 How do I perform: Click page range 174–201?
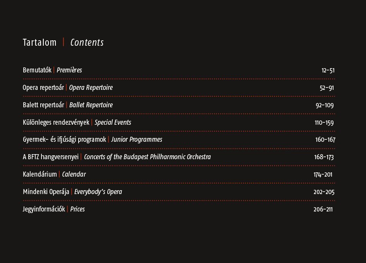click(323, 175)
